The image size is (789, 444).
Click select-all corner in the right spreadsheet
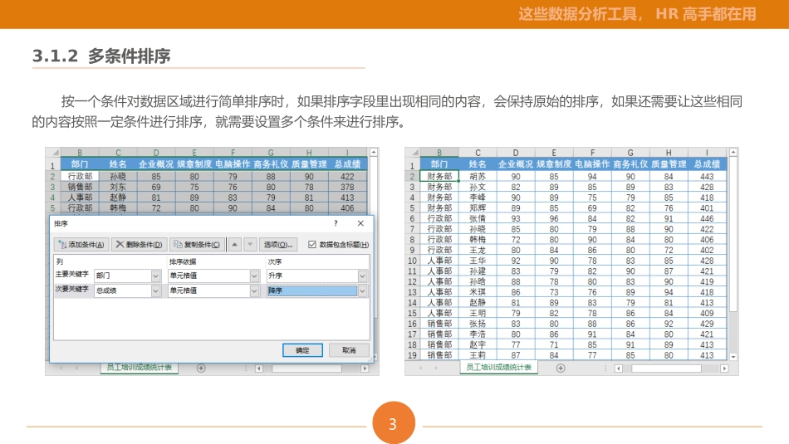point(412,154)
